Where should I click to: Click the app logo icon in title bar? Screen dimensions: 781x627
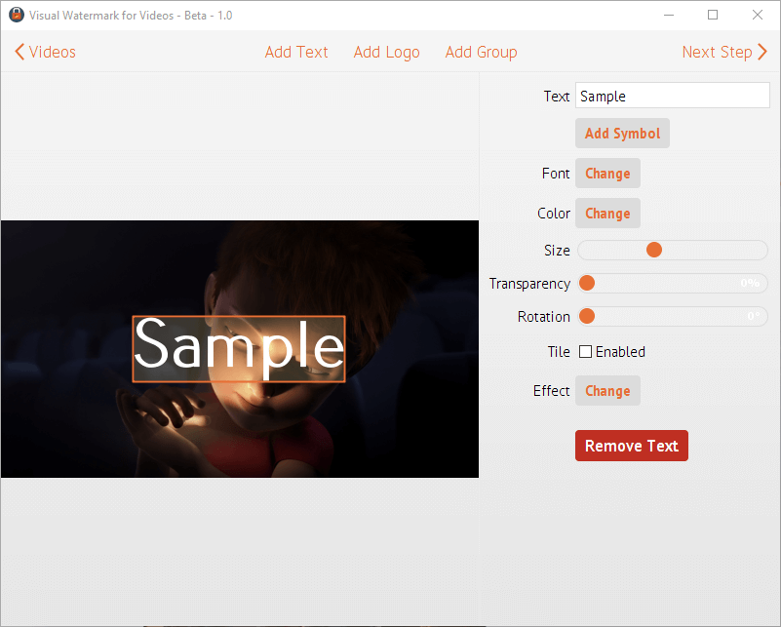pos(17,16)
